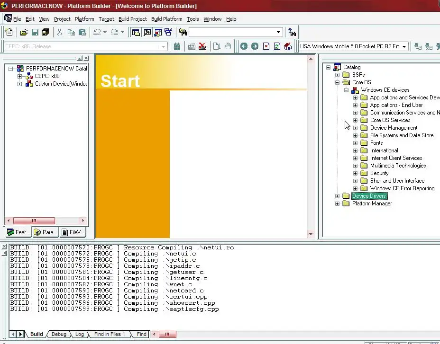Select the Device Drivers catalog item

(x=369, y=196)
